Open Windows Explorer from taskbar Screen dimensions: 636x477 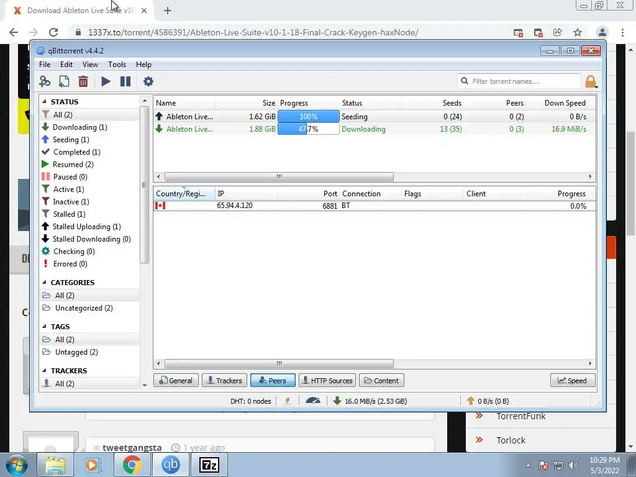click(55, 465)
